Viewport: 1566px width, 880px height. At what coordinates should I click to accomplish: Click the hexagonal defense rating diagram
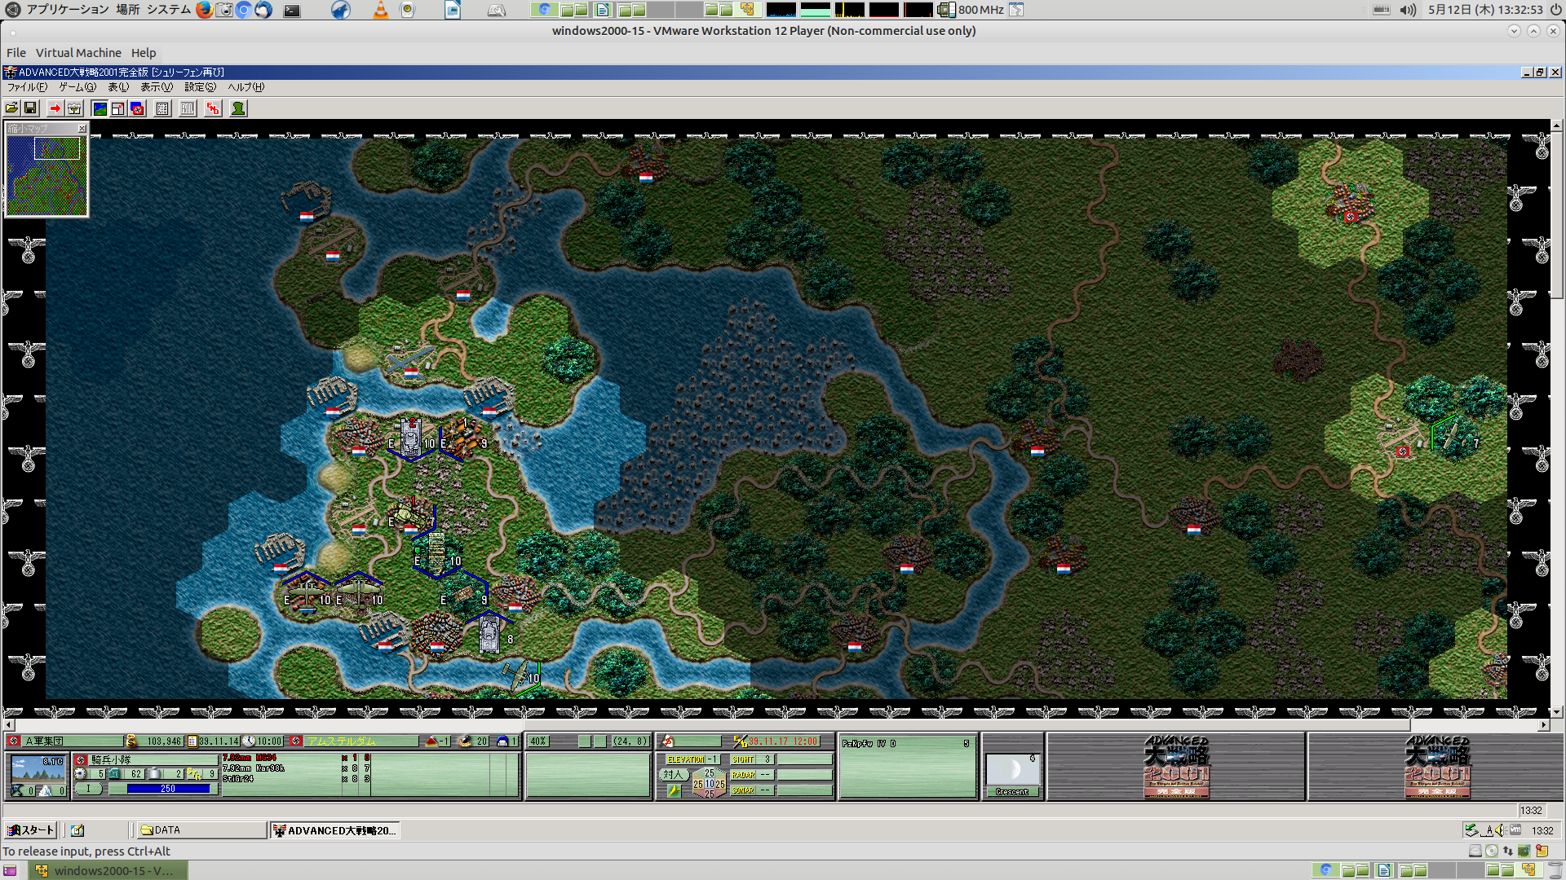coord(709,782)
